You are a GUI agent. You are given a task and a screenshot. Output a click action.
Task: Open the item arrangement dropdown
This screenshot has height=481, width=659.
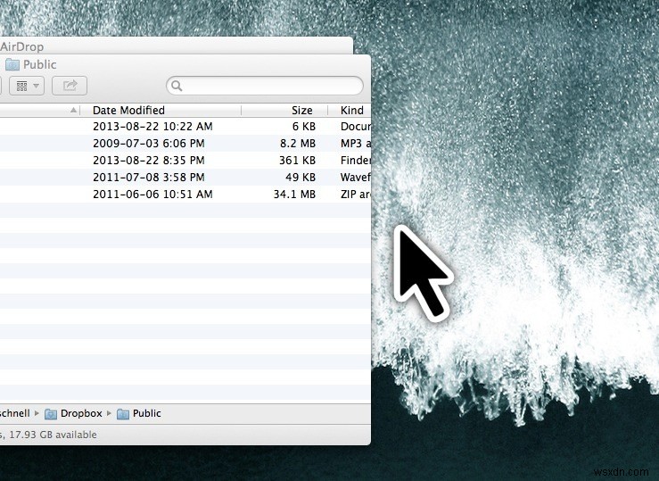coord(27,86)
